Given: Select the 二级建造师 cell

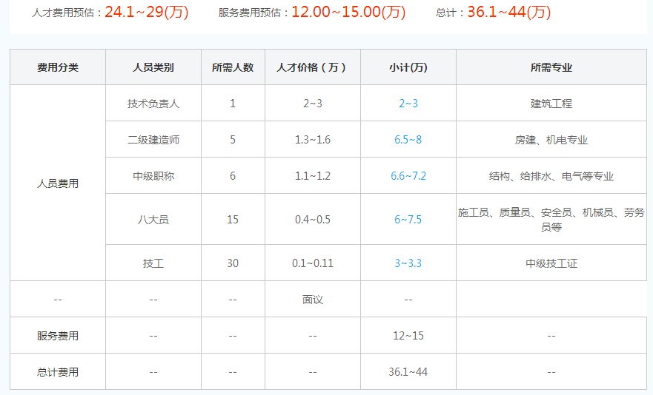Looking at the screenshot, I should tap(153, 140).
